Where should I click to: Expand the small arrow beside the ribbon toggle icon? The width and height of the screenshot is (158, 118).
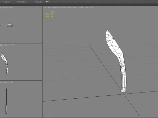tap(49, 2)
